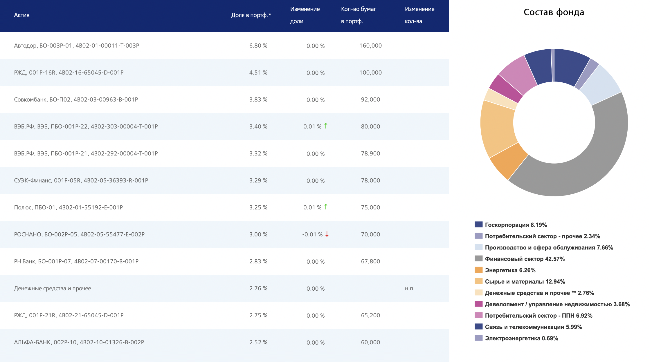
Task: Click asset name Полюс, ПБО-01
Action: (x=69, y=207)
